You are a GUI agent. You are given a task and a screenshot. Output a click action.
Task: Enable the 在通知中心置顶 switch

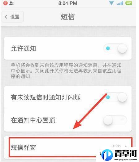(x=115, y=120)
